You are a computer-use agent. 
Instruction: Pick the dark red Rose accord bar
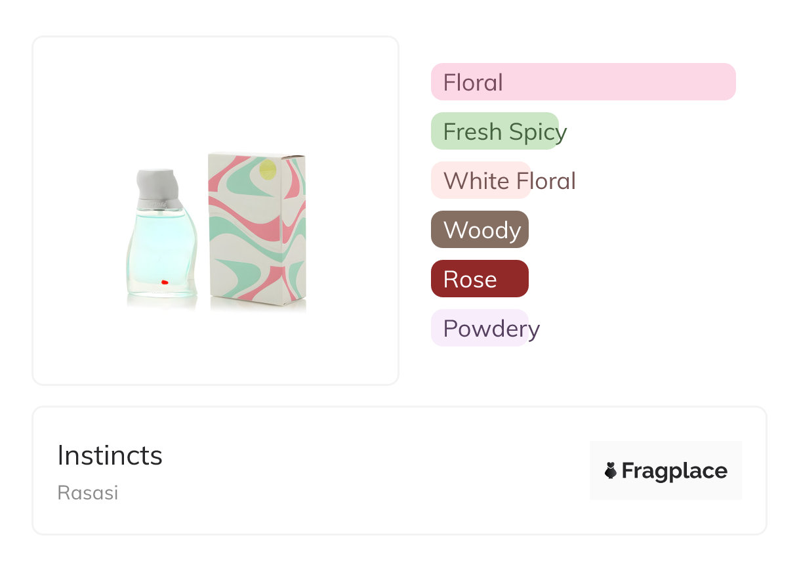tap(480, 279)
